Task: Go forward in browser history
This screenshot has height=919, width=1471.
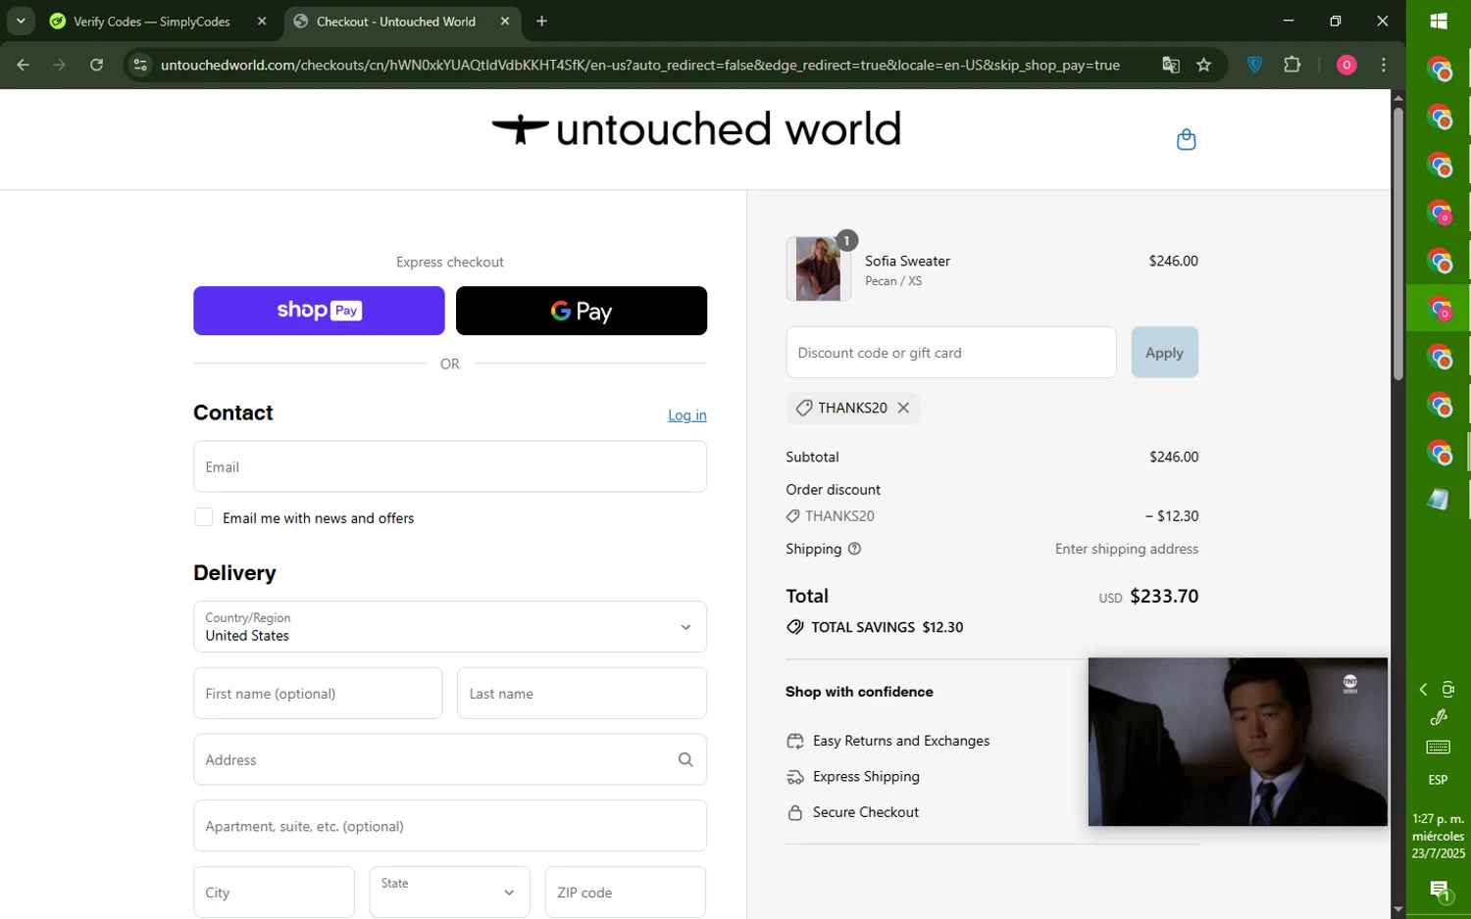Action: point(60,65)
